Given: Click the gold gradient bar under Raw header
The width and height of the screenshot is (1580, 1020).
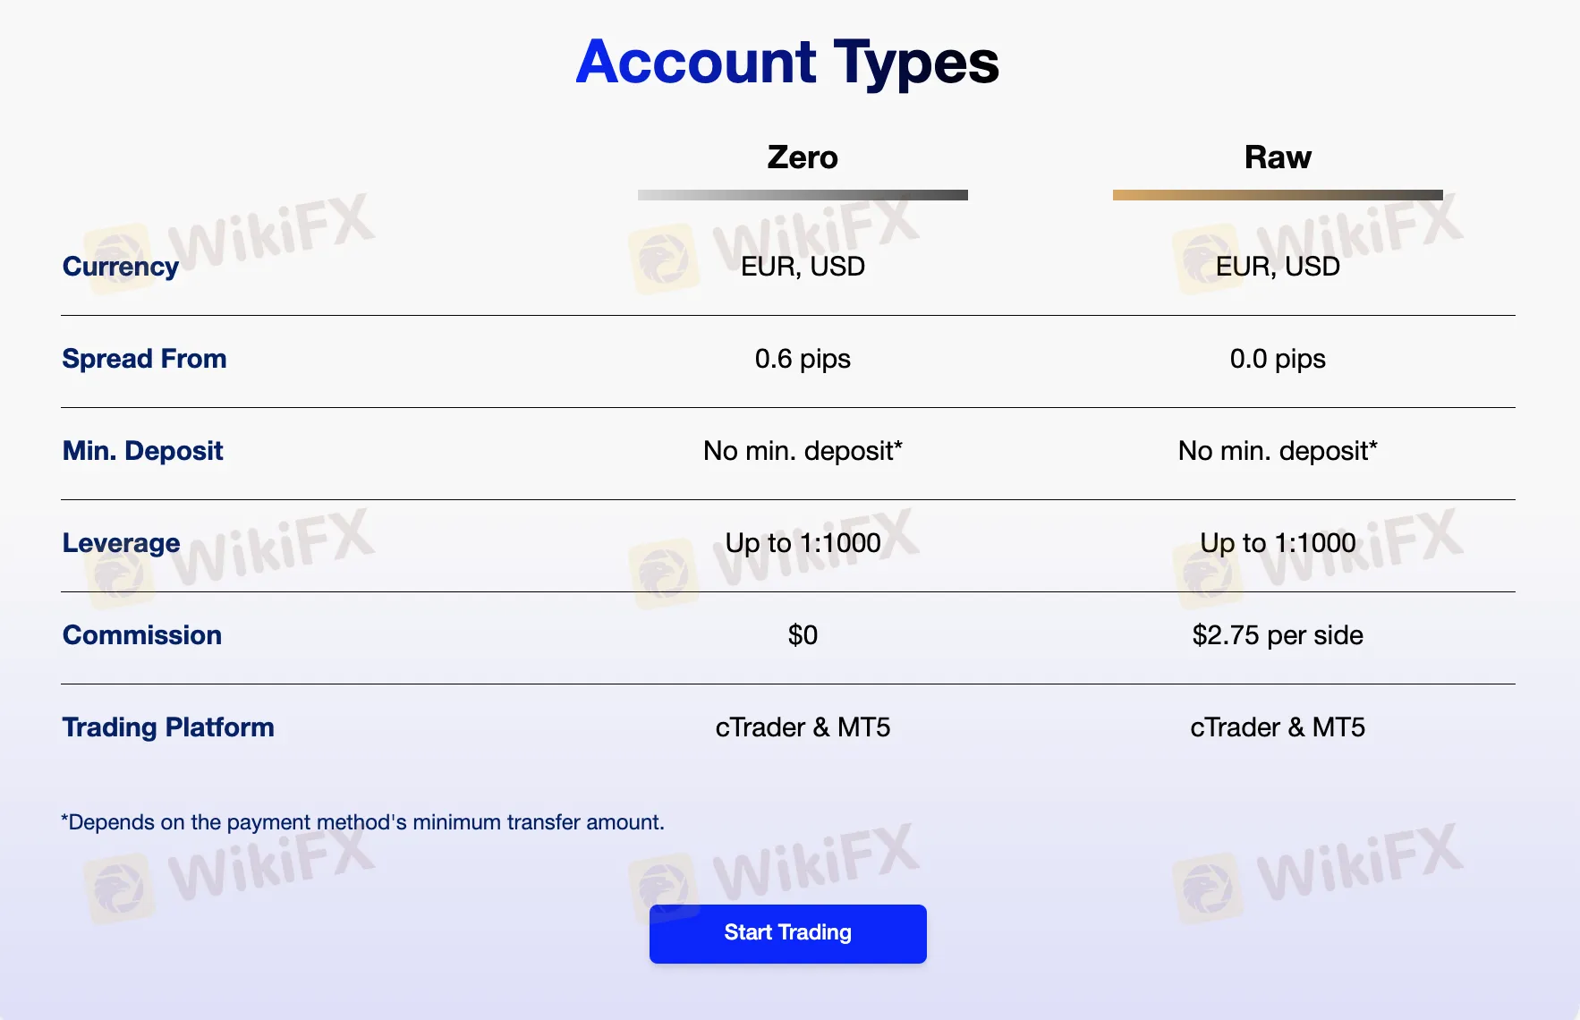Looking at the screenshot, I should (x=1277, y=194).
